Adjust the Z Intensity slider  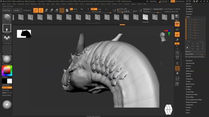[x=101, y=12]
